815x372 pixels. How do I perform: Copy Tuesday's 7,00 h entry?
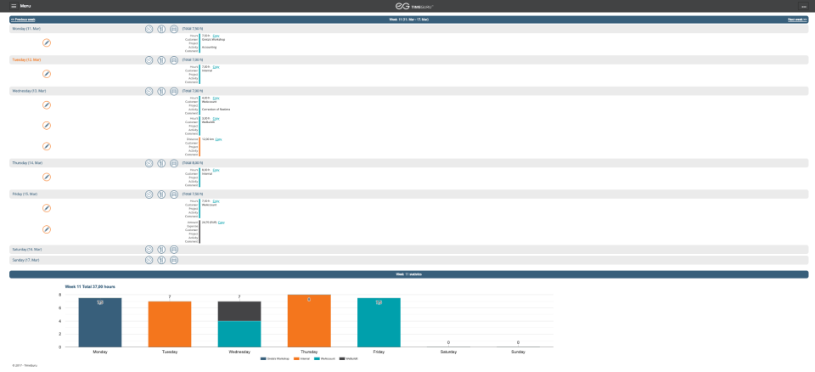tap(216, 66)
